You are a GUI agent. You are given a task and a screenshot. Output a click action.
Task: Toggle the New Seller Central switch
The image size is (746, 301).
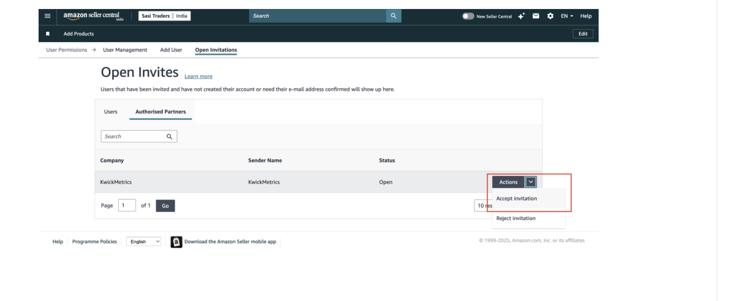468,16
